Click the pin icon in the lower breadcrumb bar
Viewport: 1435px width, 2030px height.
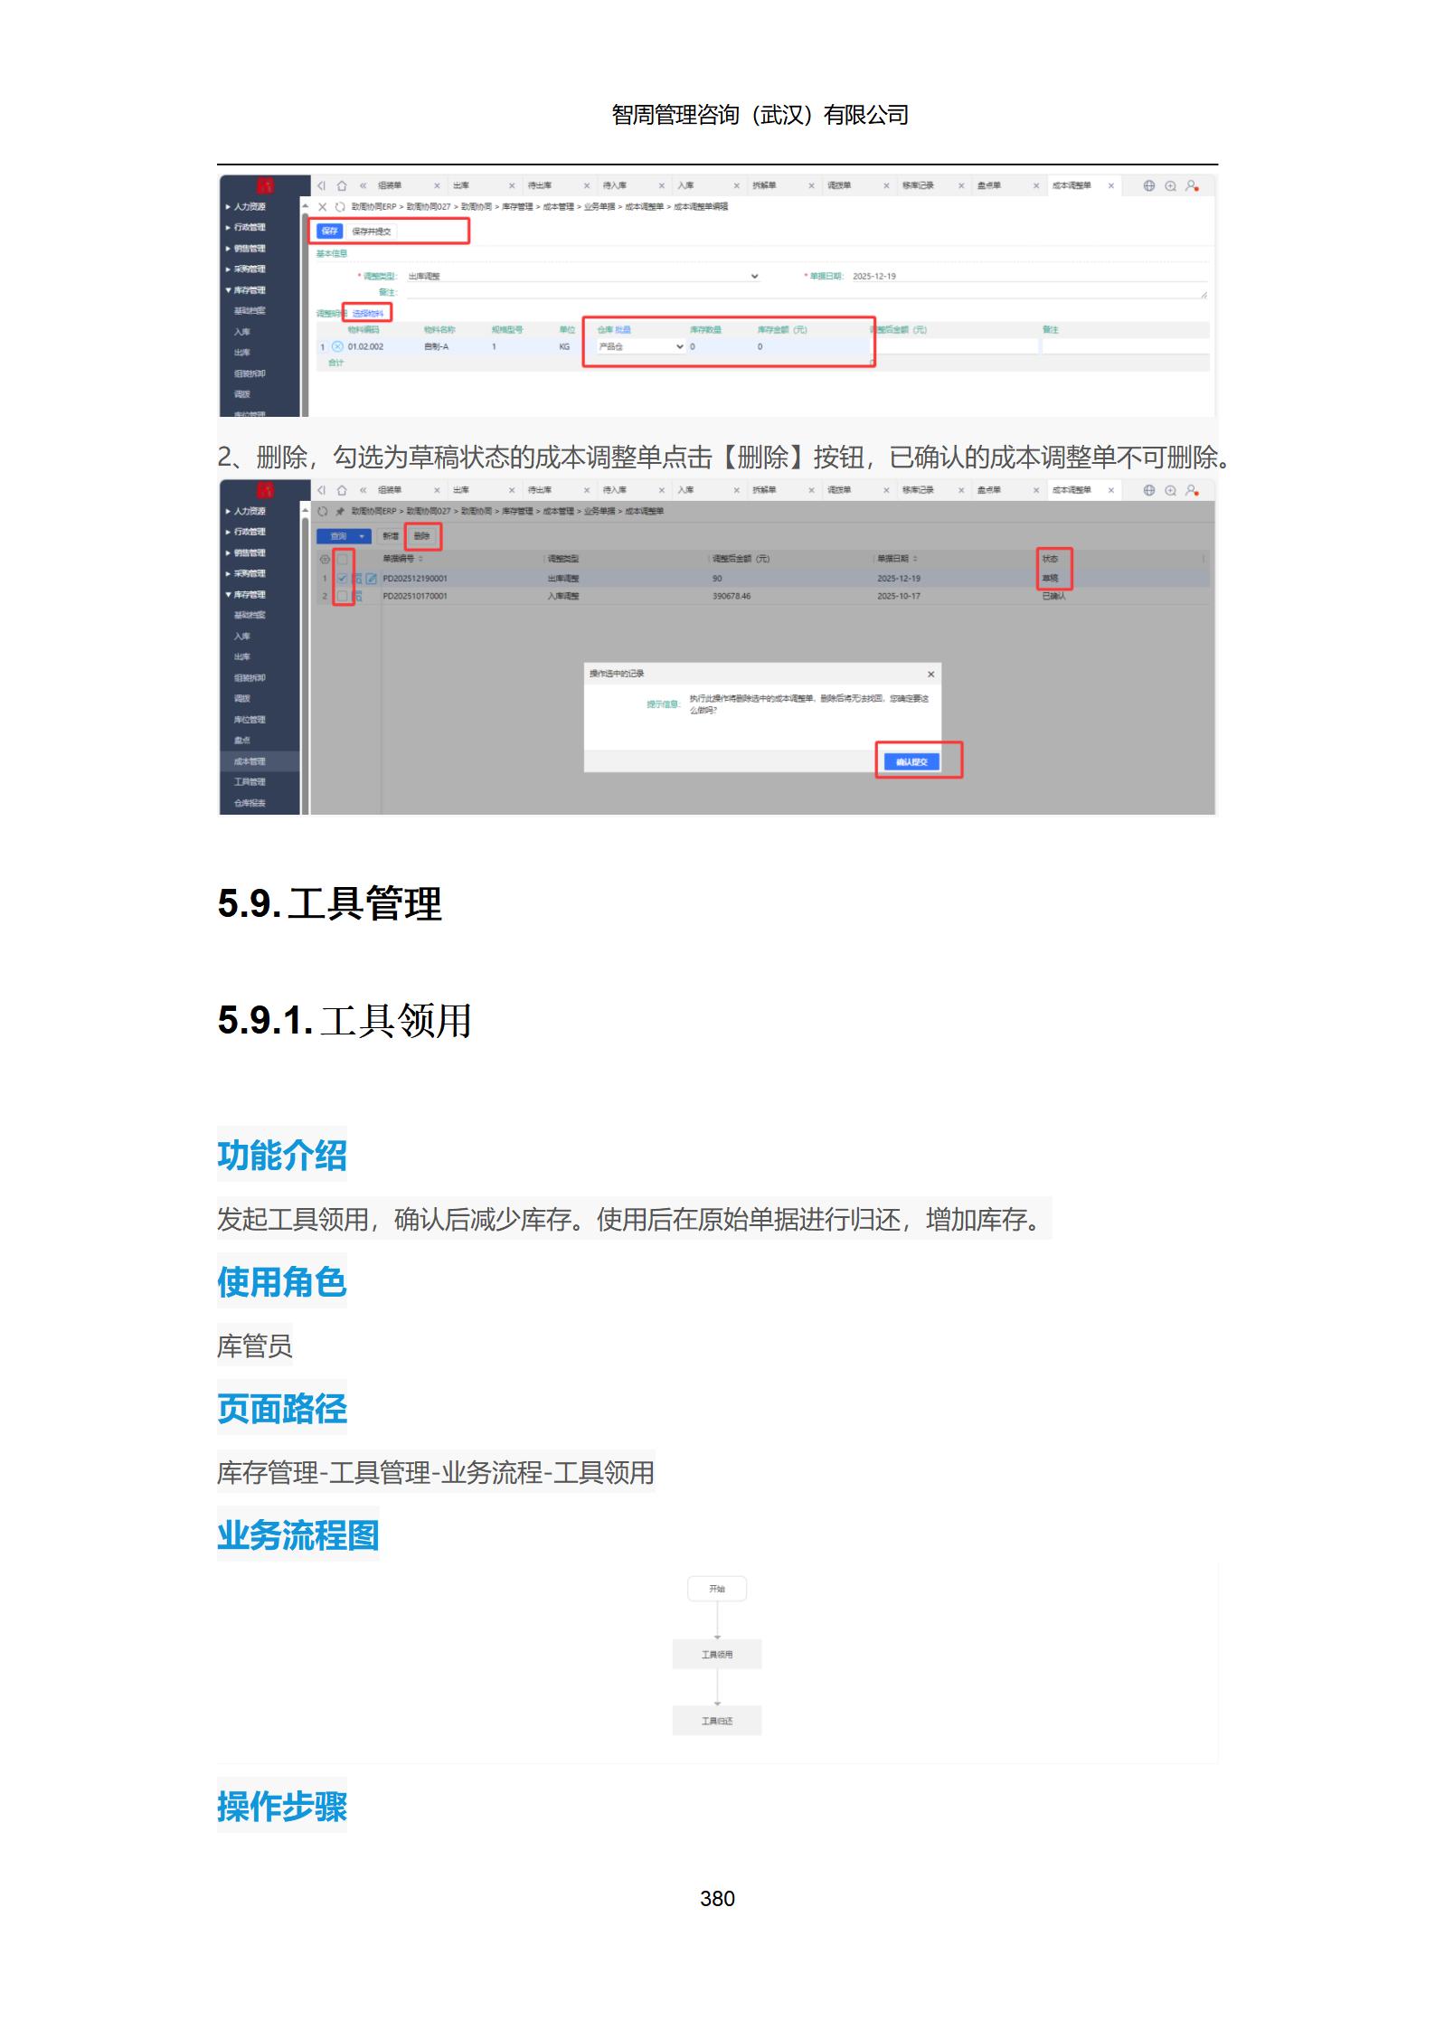340,512
